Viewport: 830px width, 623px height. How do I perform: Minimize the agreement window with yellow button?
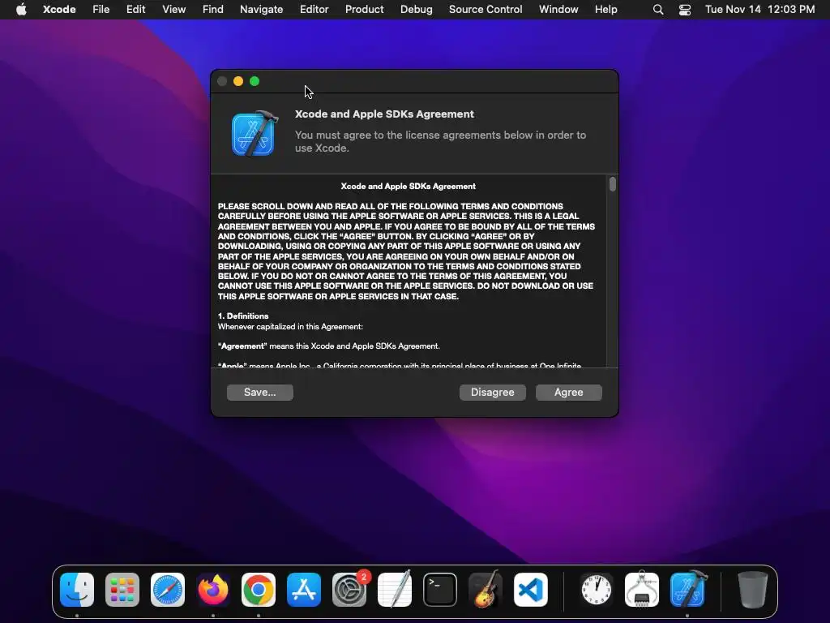tap(238, 81)
